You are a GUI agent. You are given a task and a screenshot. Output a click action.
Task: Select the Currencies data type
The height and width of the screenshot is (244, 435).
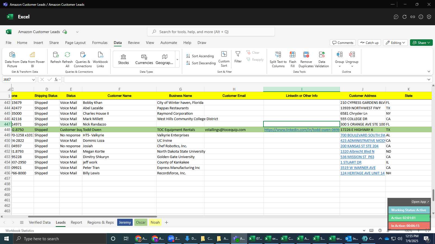click(144, 59)
